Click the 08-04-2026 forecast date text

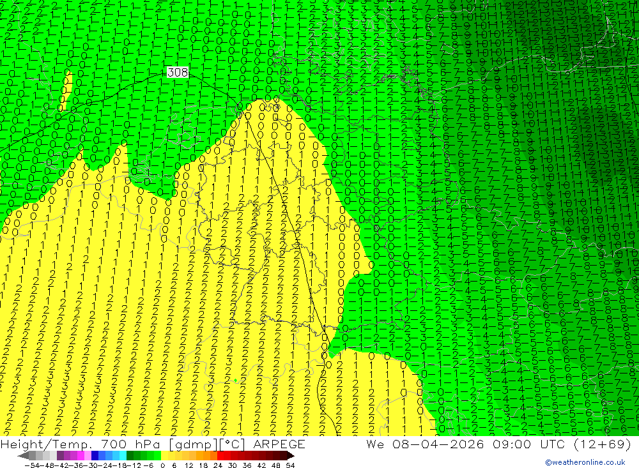pyautogui.click(x=438, y=444)
